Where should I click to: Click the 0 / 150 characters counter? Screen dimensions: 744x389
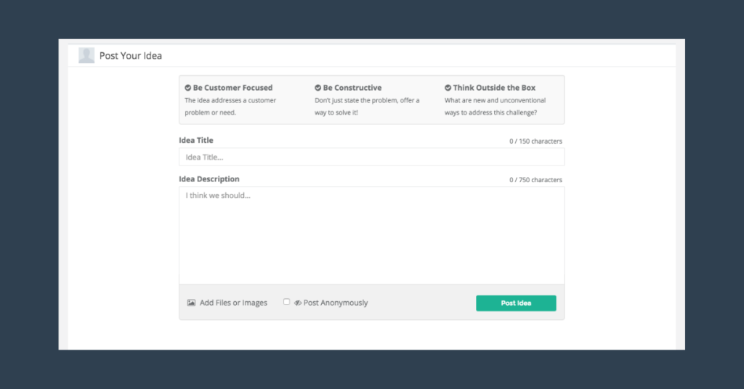coord(535,142)
